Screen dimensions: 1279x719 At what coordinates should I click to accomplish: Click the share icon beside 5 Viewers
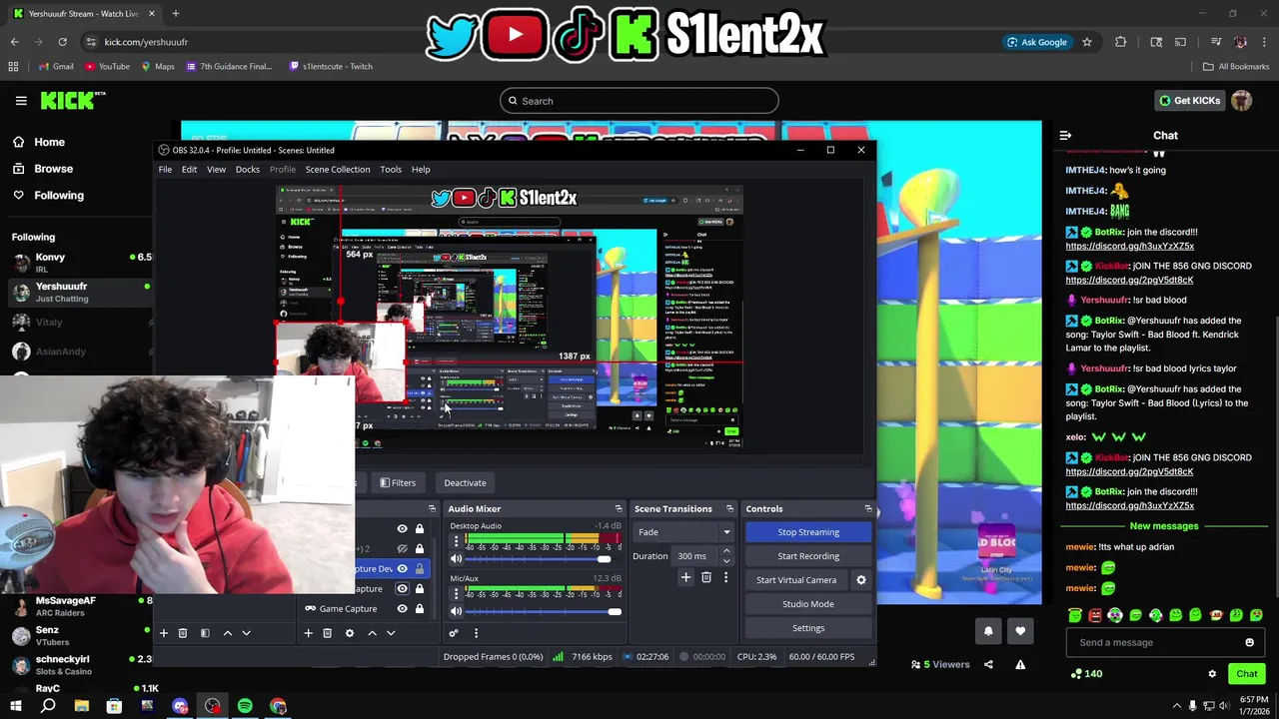pos(988,664)
